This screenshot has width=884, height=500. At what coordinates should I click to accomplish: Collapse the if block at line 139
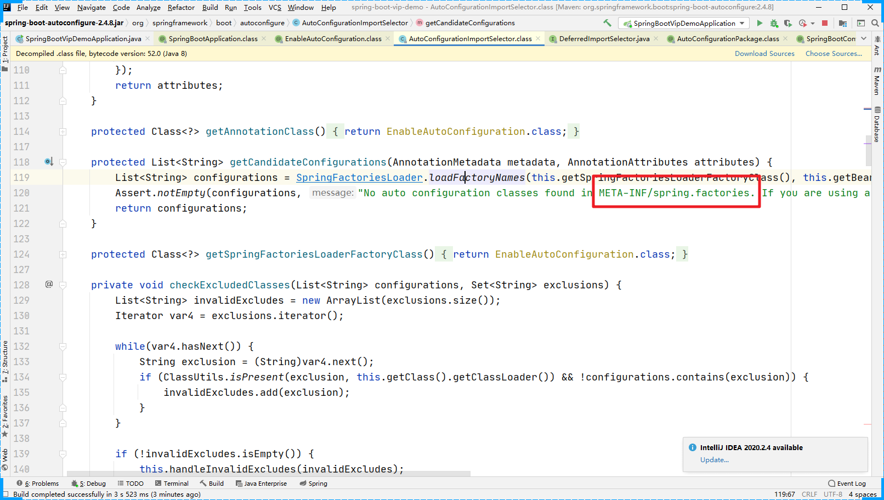coord(63,454)
